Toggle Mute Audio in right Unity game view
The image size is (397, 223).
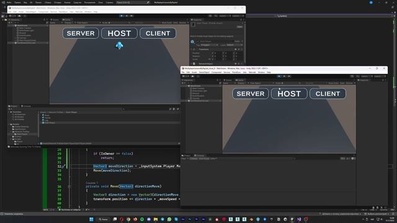[334, 83]
